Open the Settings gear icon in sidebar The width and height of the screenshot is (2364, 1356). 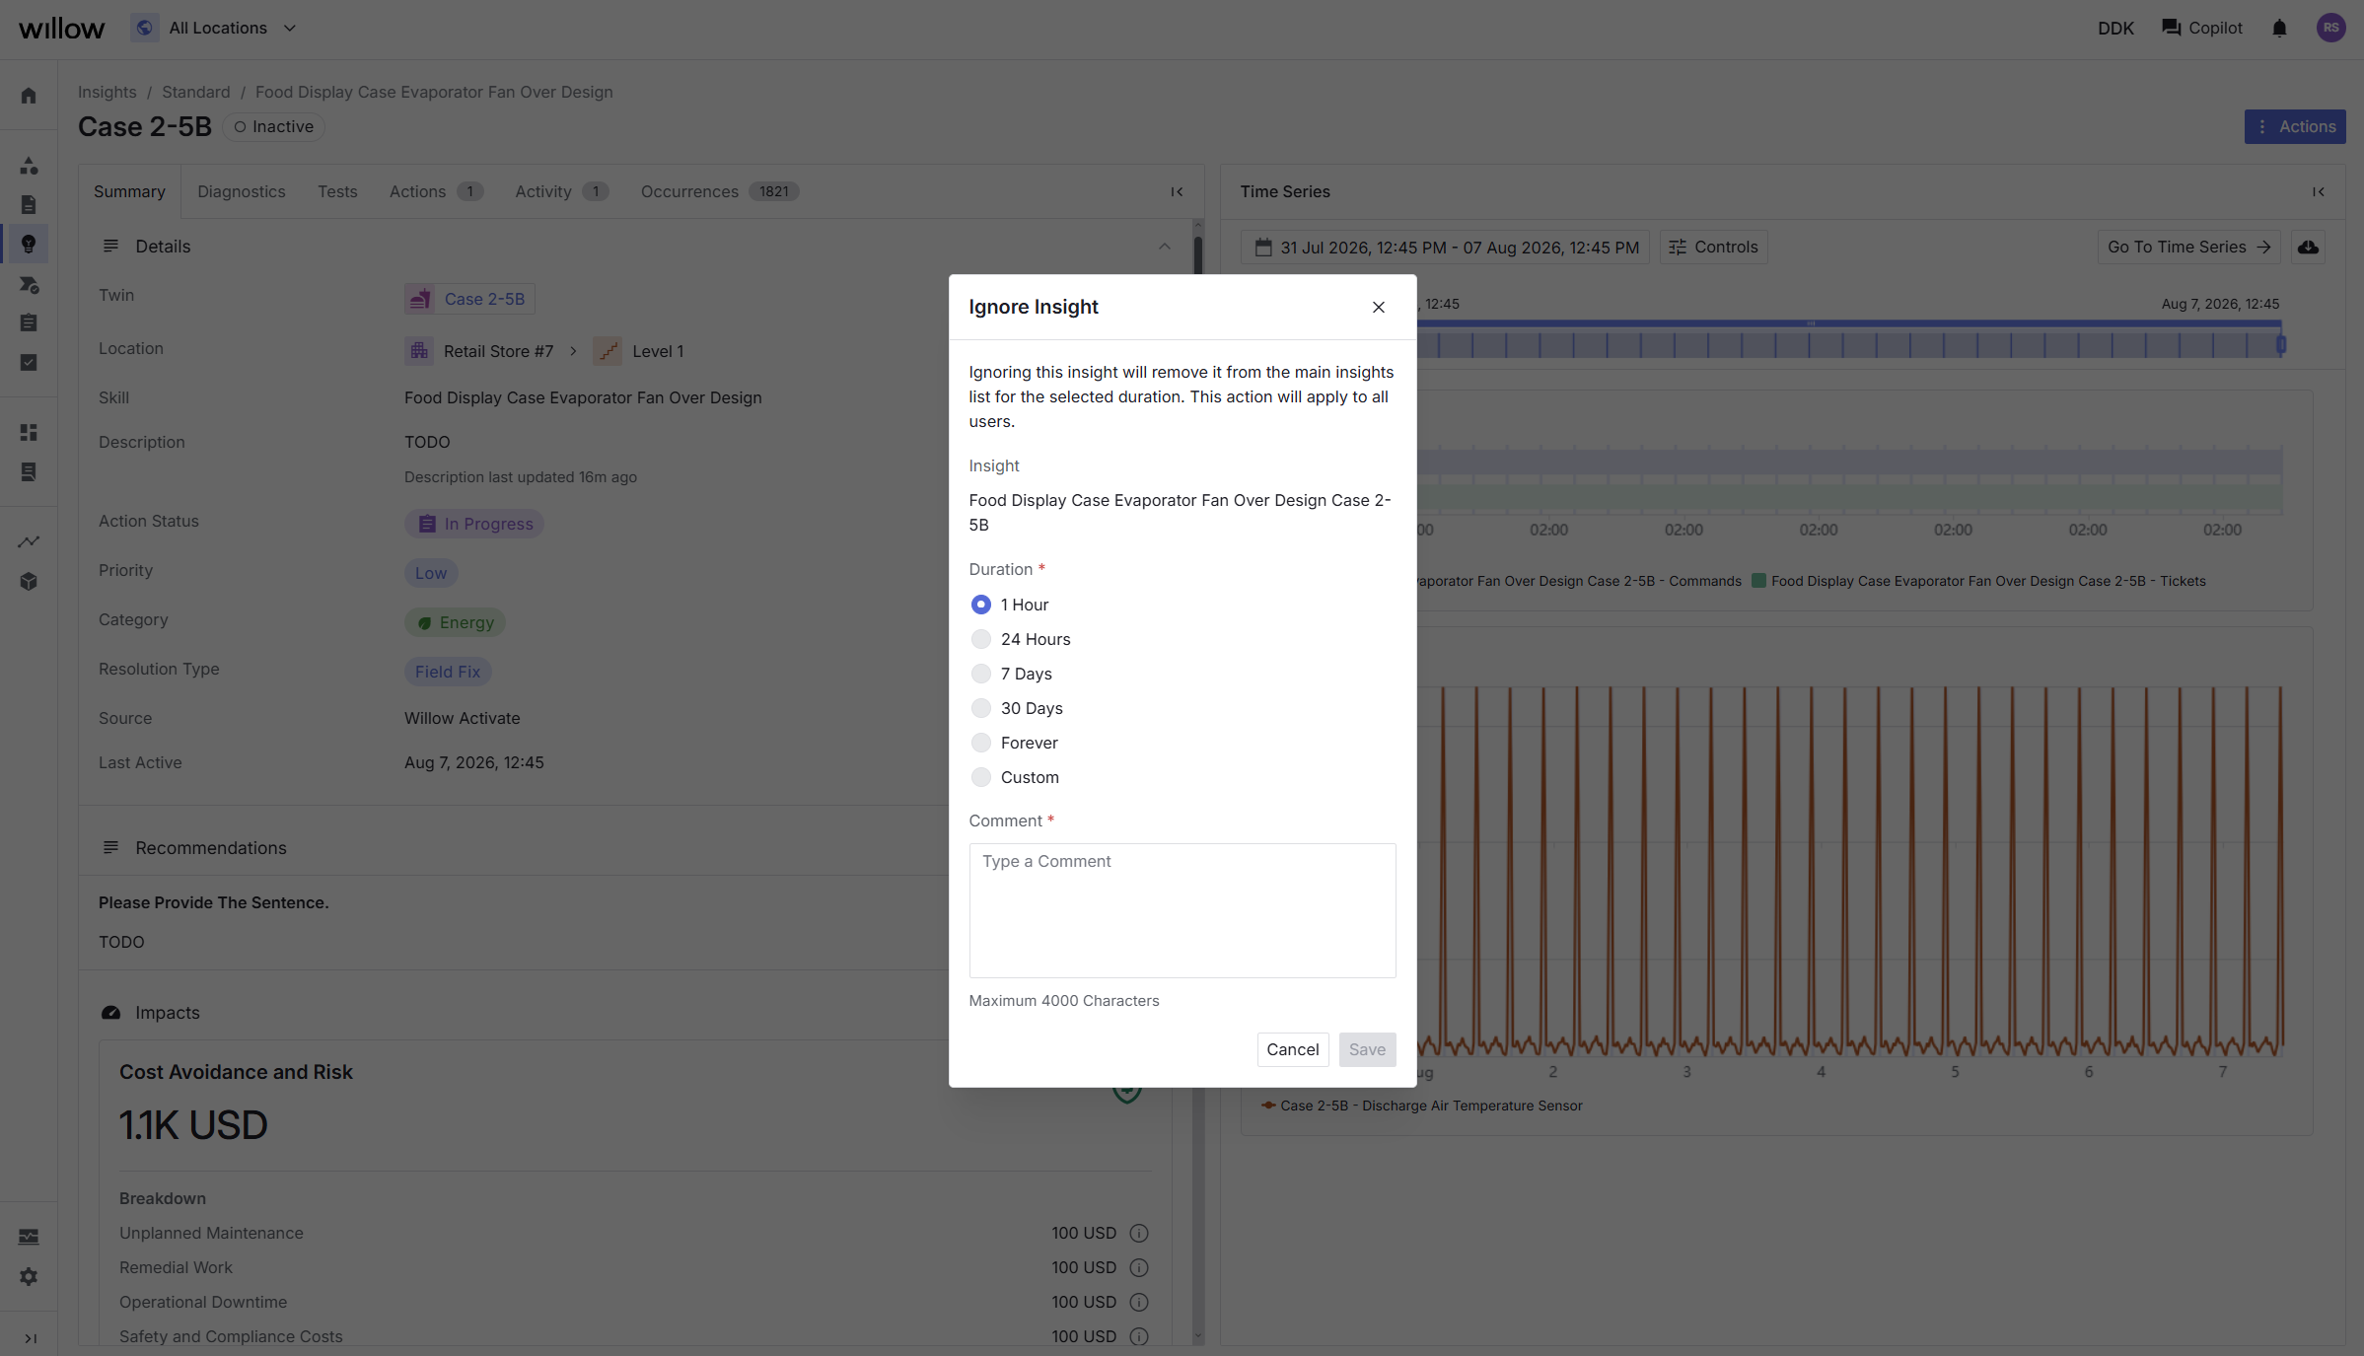coord(29,1276)
